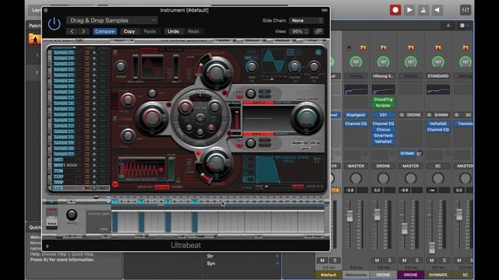
Task: Click the pan knob on the SHIMMER strip
Action: tap(438, 178)
